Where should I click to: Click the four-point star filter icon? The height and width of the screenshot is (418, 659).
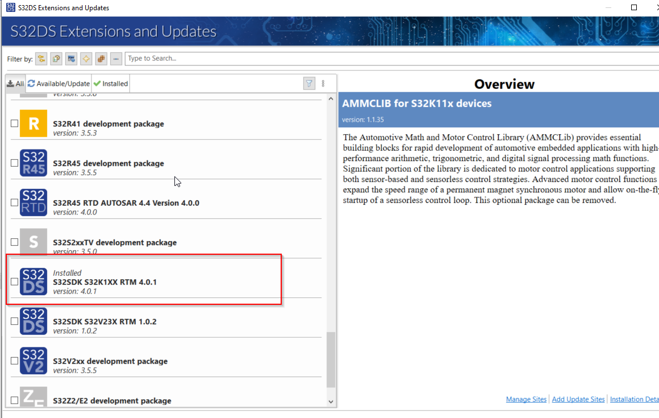pos(86,59)
